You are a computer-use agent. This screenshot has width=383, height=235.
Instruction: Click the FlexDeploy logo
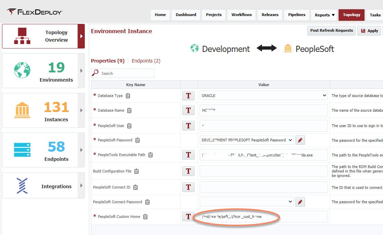pos(35,12)
